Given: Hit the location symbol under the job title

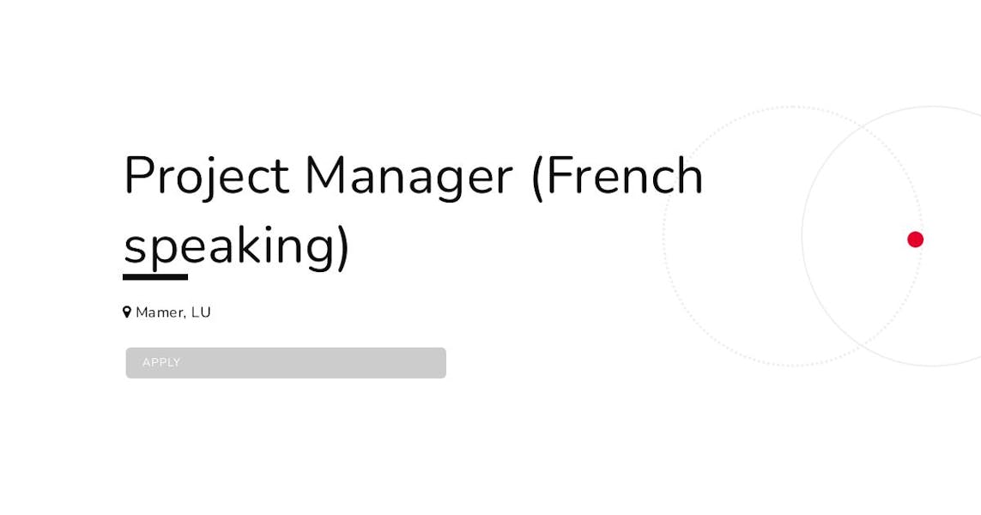Looking at the screenshot, I should 128,312.
